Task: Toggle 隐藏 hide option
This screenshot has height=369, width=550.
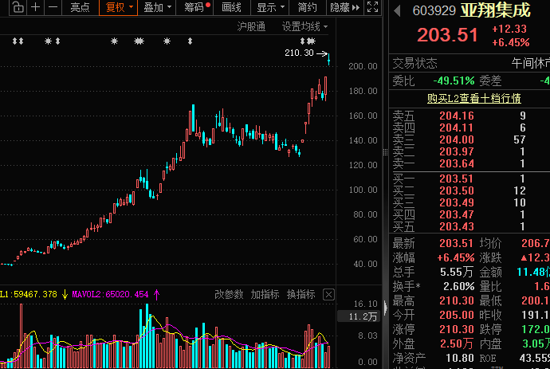Action: (x=339, y=8)
